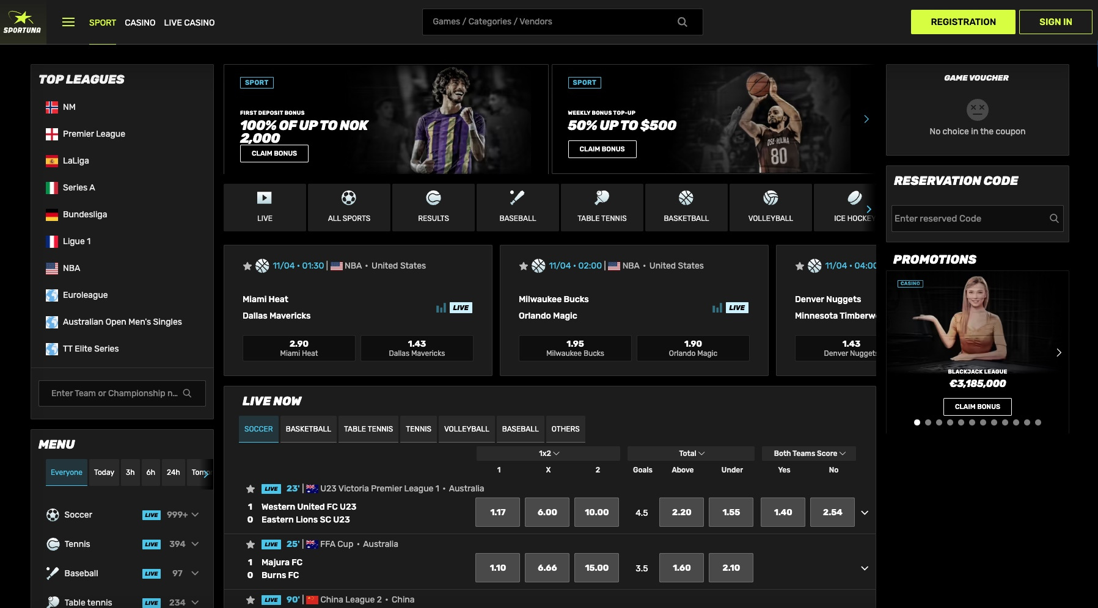Open the hamburger menu next to Sportuna logo

pos(68,22)
